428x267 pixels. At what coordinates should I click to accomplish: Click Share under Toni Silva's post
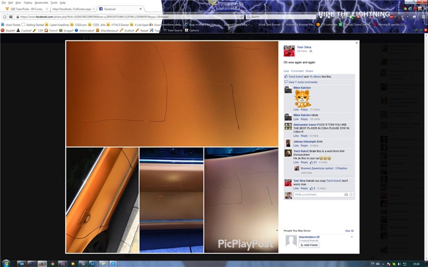point(309,71)
